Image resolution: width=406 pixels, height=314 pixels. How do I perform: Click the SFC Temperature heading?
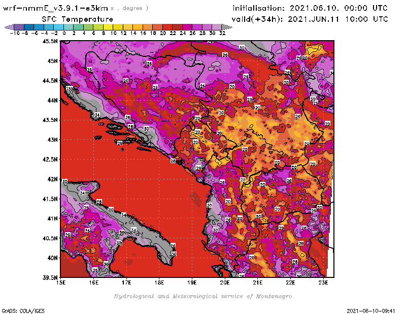point(78,19)
